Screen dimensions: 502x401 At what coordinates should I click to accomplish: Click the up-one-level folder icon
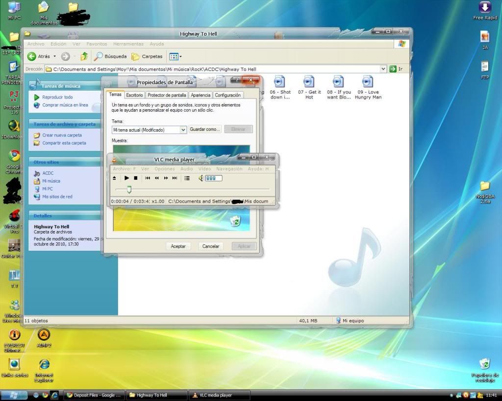[x=84, y=56]
